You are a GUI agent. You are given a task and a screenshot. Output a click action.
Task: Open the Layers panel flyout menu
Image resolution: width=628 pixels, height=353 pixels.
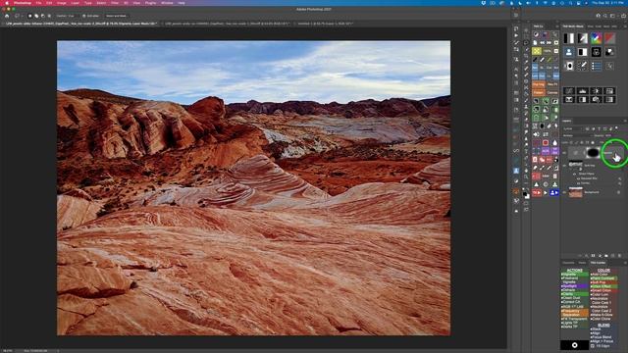click(x=624, y=121)
